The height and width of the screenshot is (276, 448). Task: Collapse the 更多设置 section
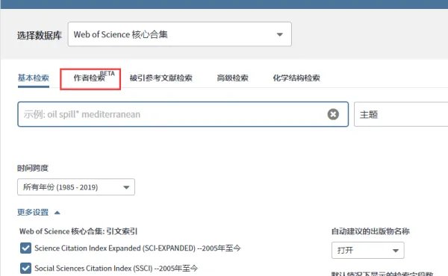click(x=39, y=212)
